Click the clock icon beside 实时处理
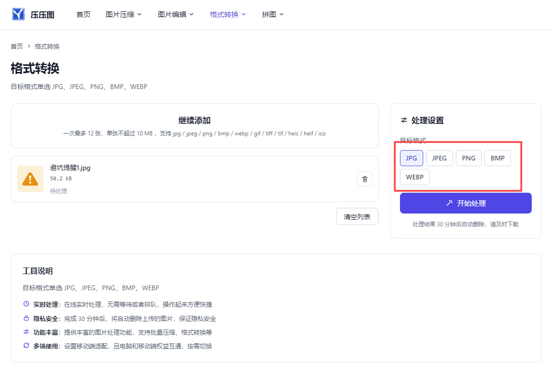554x374 pixels. click(x=26, y=304)
